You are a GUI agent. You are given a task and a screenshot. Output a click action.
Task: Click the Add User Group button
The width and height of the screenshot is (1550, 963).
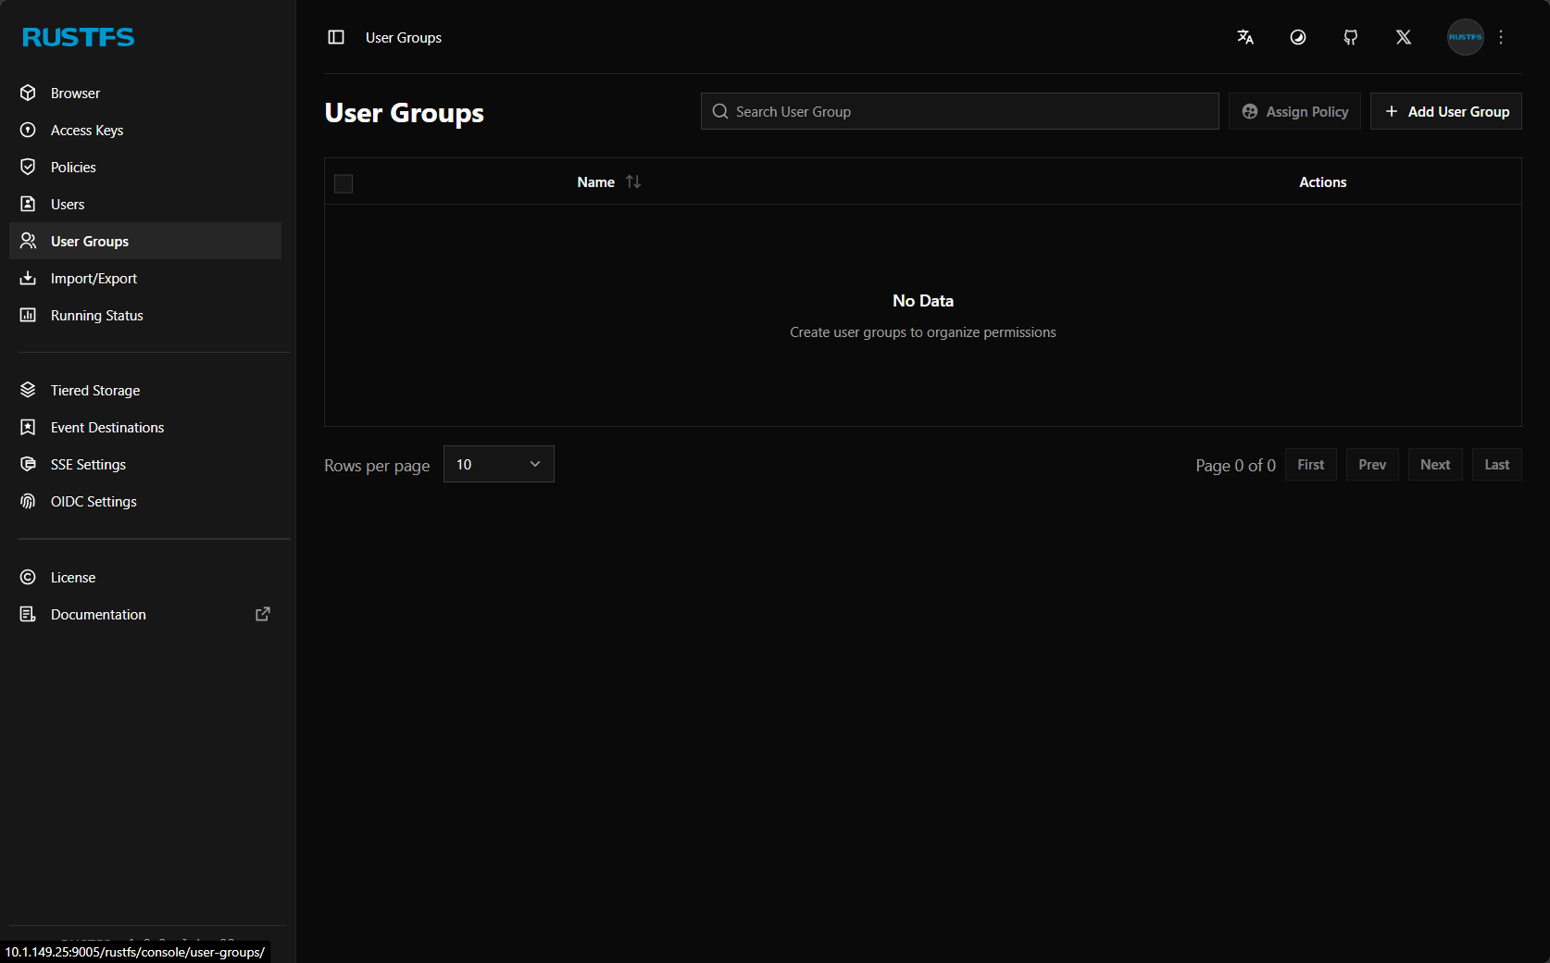click(x=1445, y=111)
